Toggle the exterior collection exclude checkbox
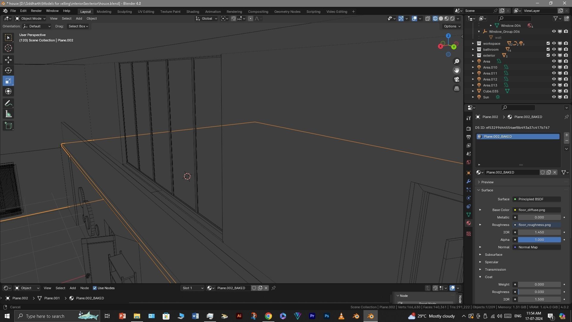The image size is (572, 322). tap(548, 55)
